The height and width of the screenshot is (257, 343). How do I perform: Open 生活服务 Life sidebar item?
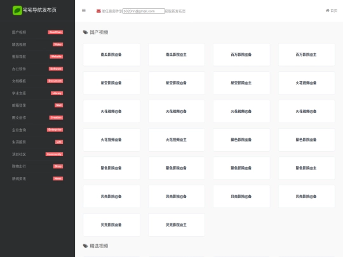click(37, 142)
